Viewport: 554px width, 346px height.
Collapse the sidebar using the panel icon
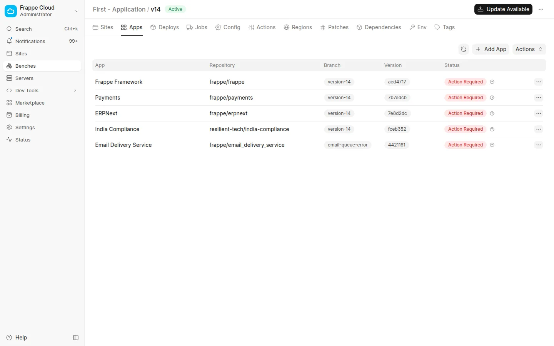coord(76,338)
